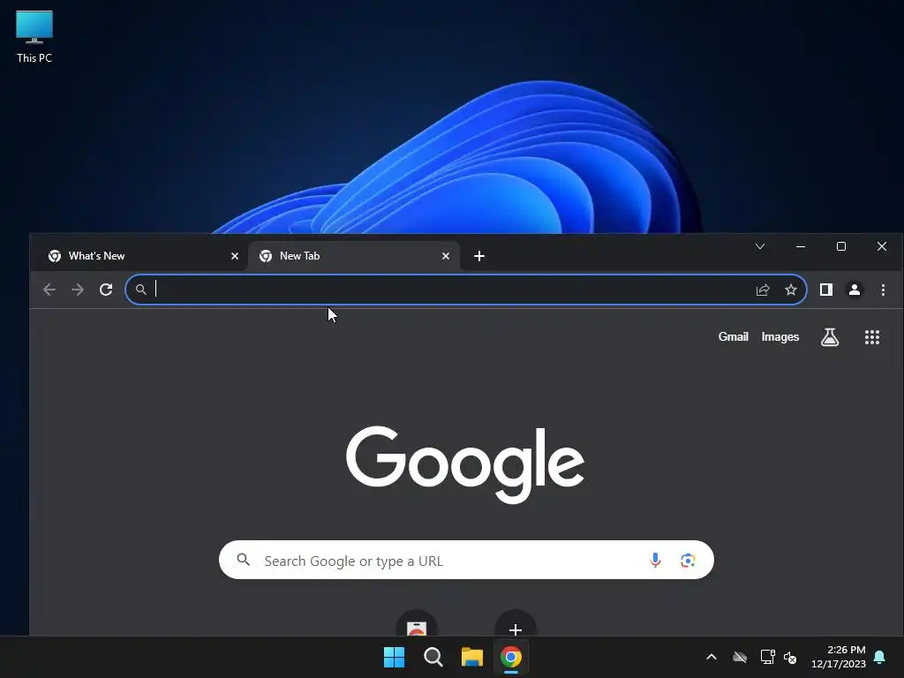Open Chrome side panel
Image resolution: width=904 pixels, height=678 pixels.
tap(826, 290)
